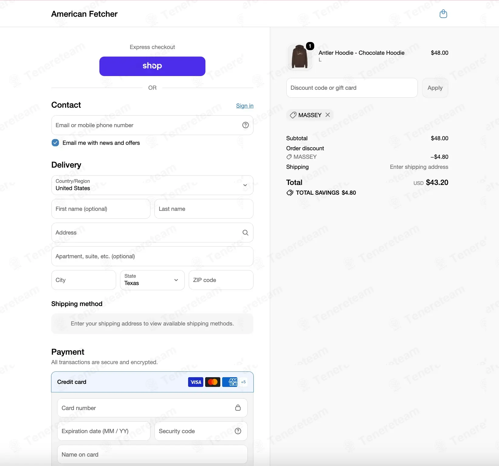Image resolution: width=499 pixels, height=466 pixels.
Task: Go to American Fetcher store home
Action: 84,14
